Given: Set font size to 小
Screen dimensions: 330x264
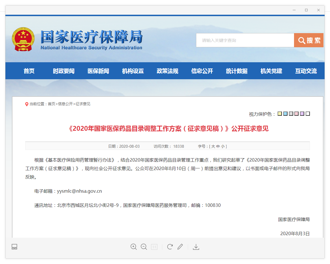Looking at the screenshot, I should 223,146.
